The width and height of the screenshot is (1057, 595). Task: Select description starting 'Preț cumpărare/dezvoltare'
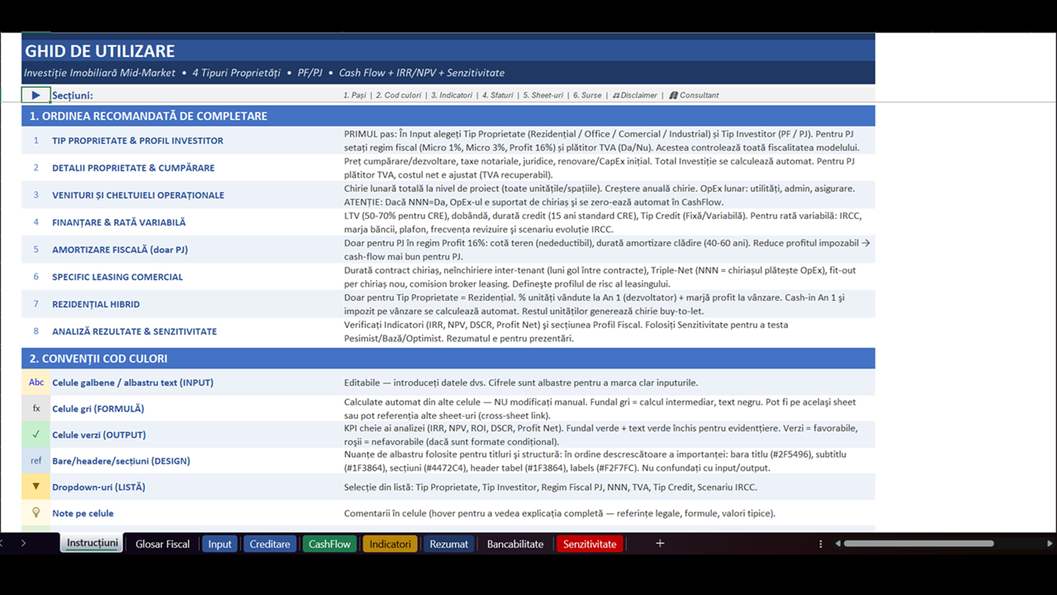pyautogui.click(x=609, y=168)
